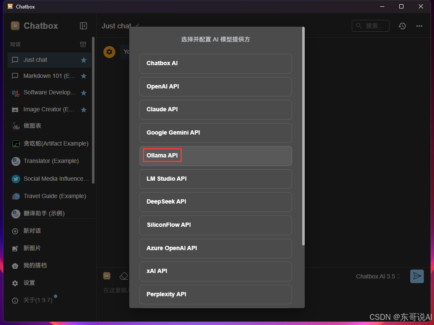This screenshot has width=434, height=325.
Task: Open the Markdown 101 conversation
Action: pyautogui.click(x=49, y=76)
